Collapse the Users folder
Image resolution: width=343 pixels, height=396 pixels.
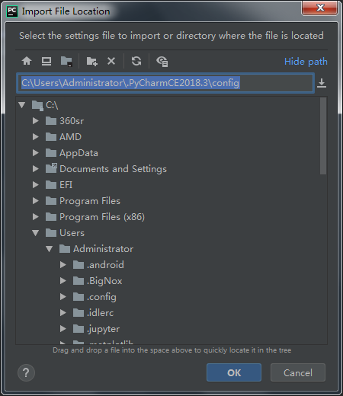coord(36,233)
